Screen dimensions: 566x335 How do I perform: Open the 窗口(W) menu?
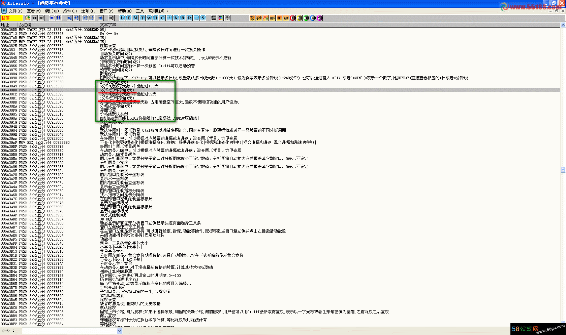pos(106,11)
